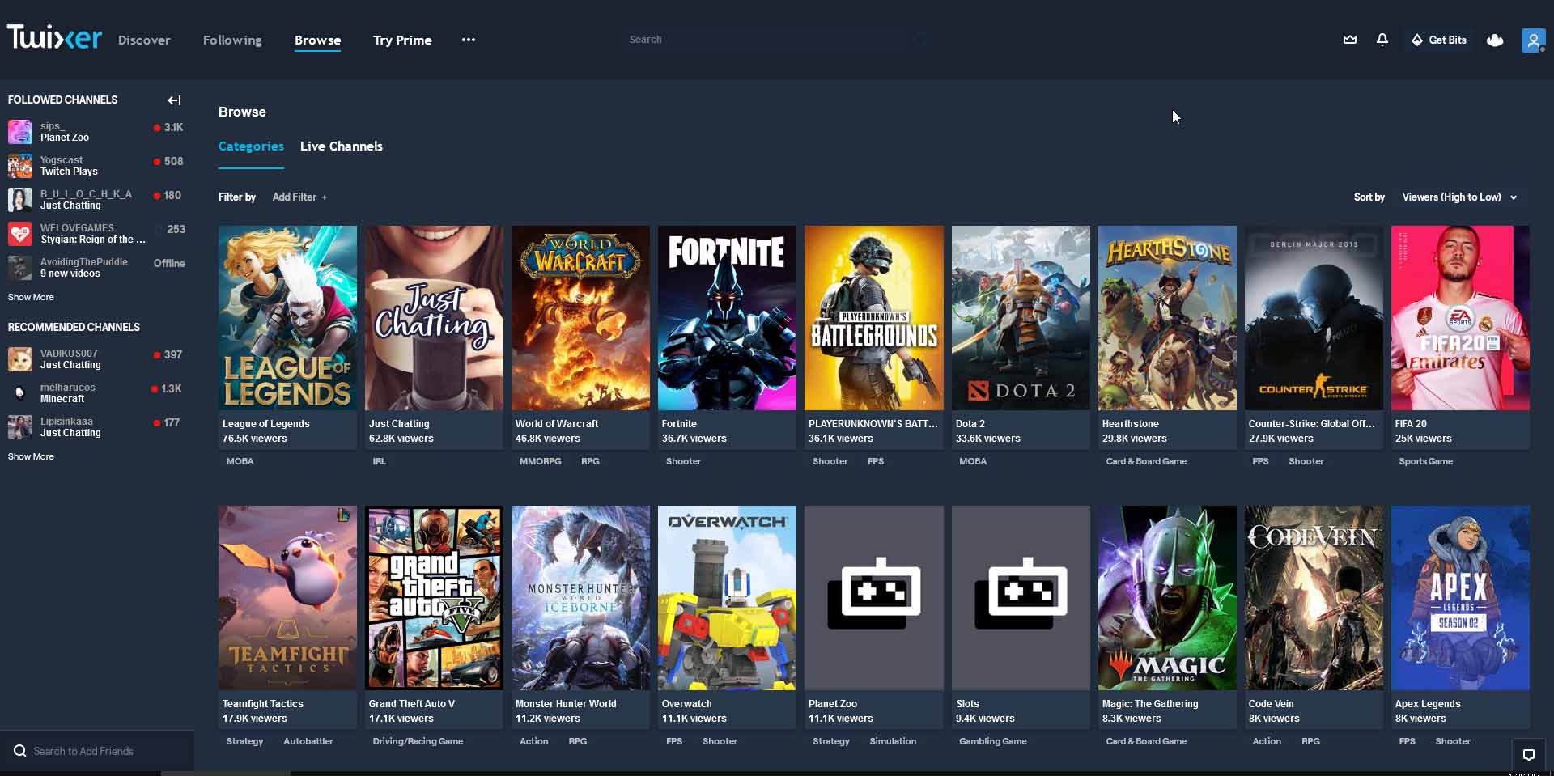Screen dimensions: 1554x776
Task: Click the '9 new videos' text
Action: (x=70, y=274)
